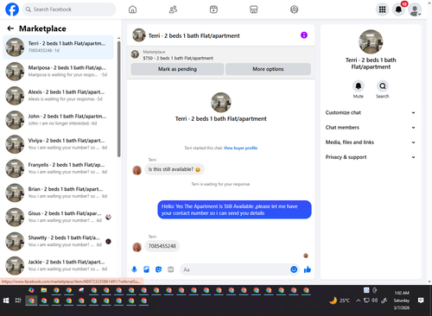Go back with the Marketplace arrow
This screenshot has height=316, width=432.
tap(10, 28)
